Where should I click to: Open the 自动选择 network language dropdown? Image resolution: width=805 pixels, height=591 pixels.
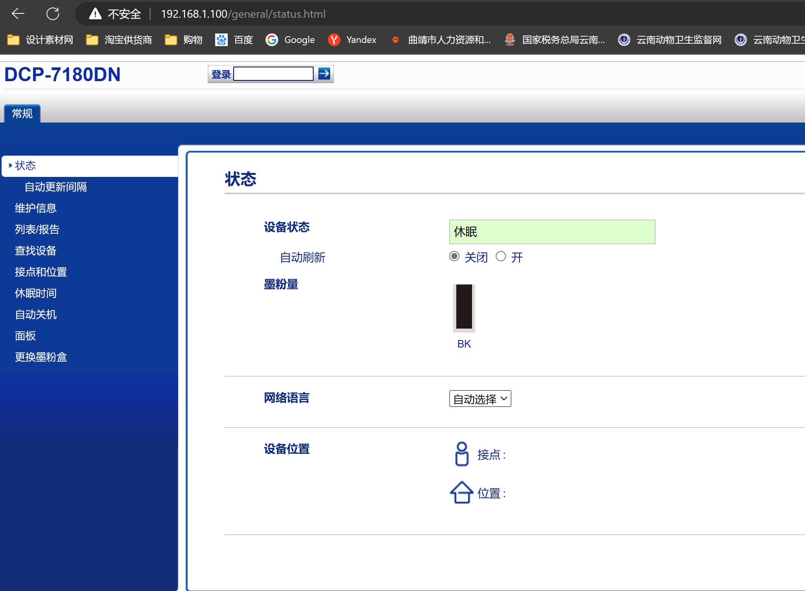coord(480,399)
